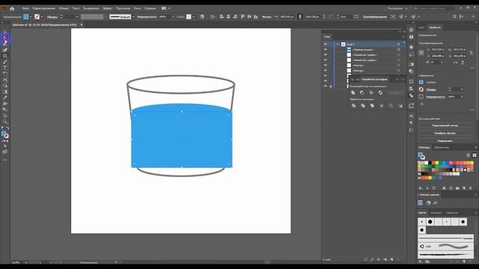
Task: Click the Непрозрачность link in the Properties panel
Action: (436, 97)
